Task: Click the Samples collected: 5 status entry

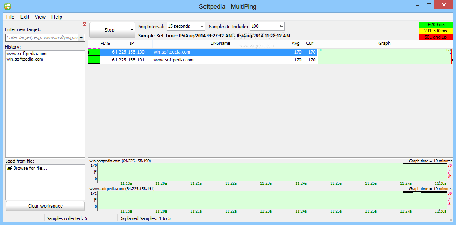Action: point(67,218)
